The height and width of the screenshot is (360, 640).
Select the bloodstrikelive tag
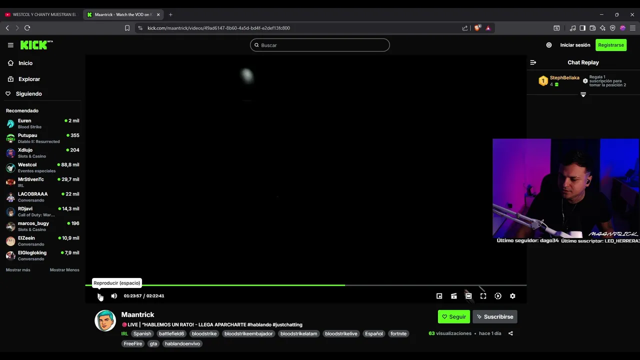[x=341, y=333]
